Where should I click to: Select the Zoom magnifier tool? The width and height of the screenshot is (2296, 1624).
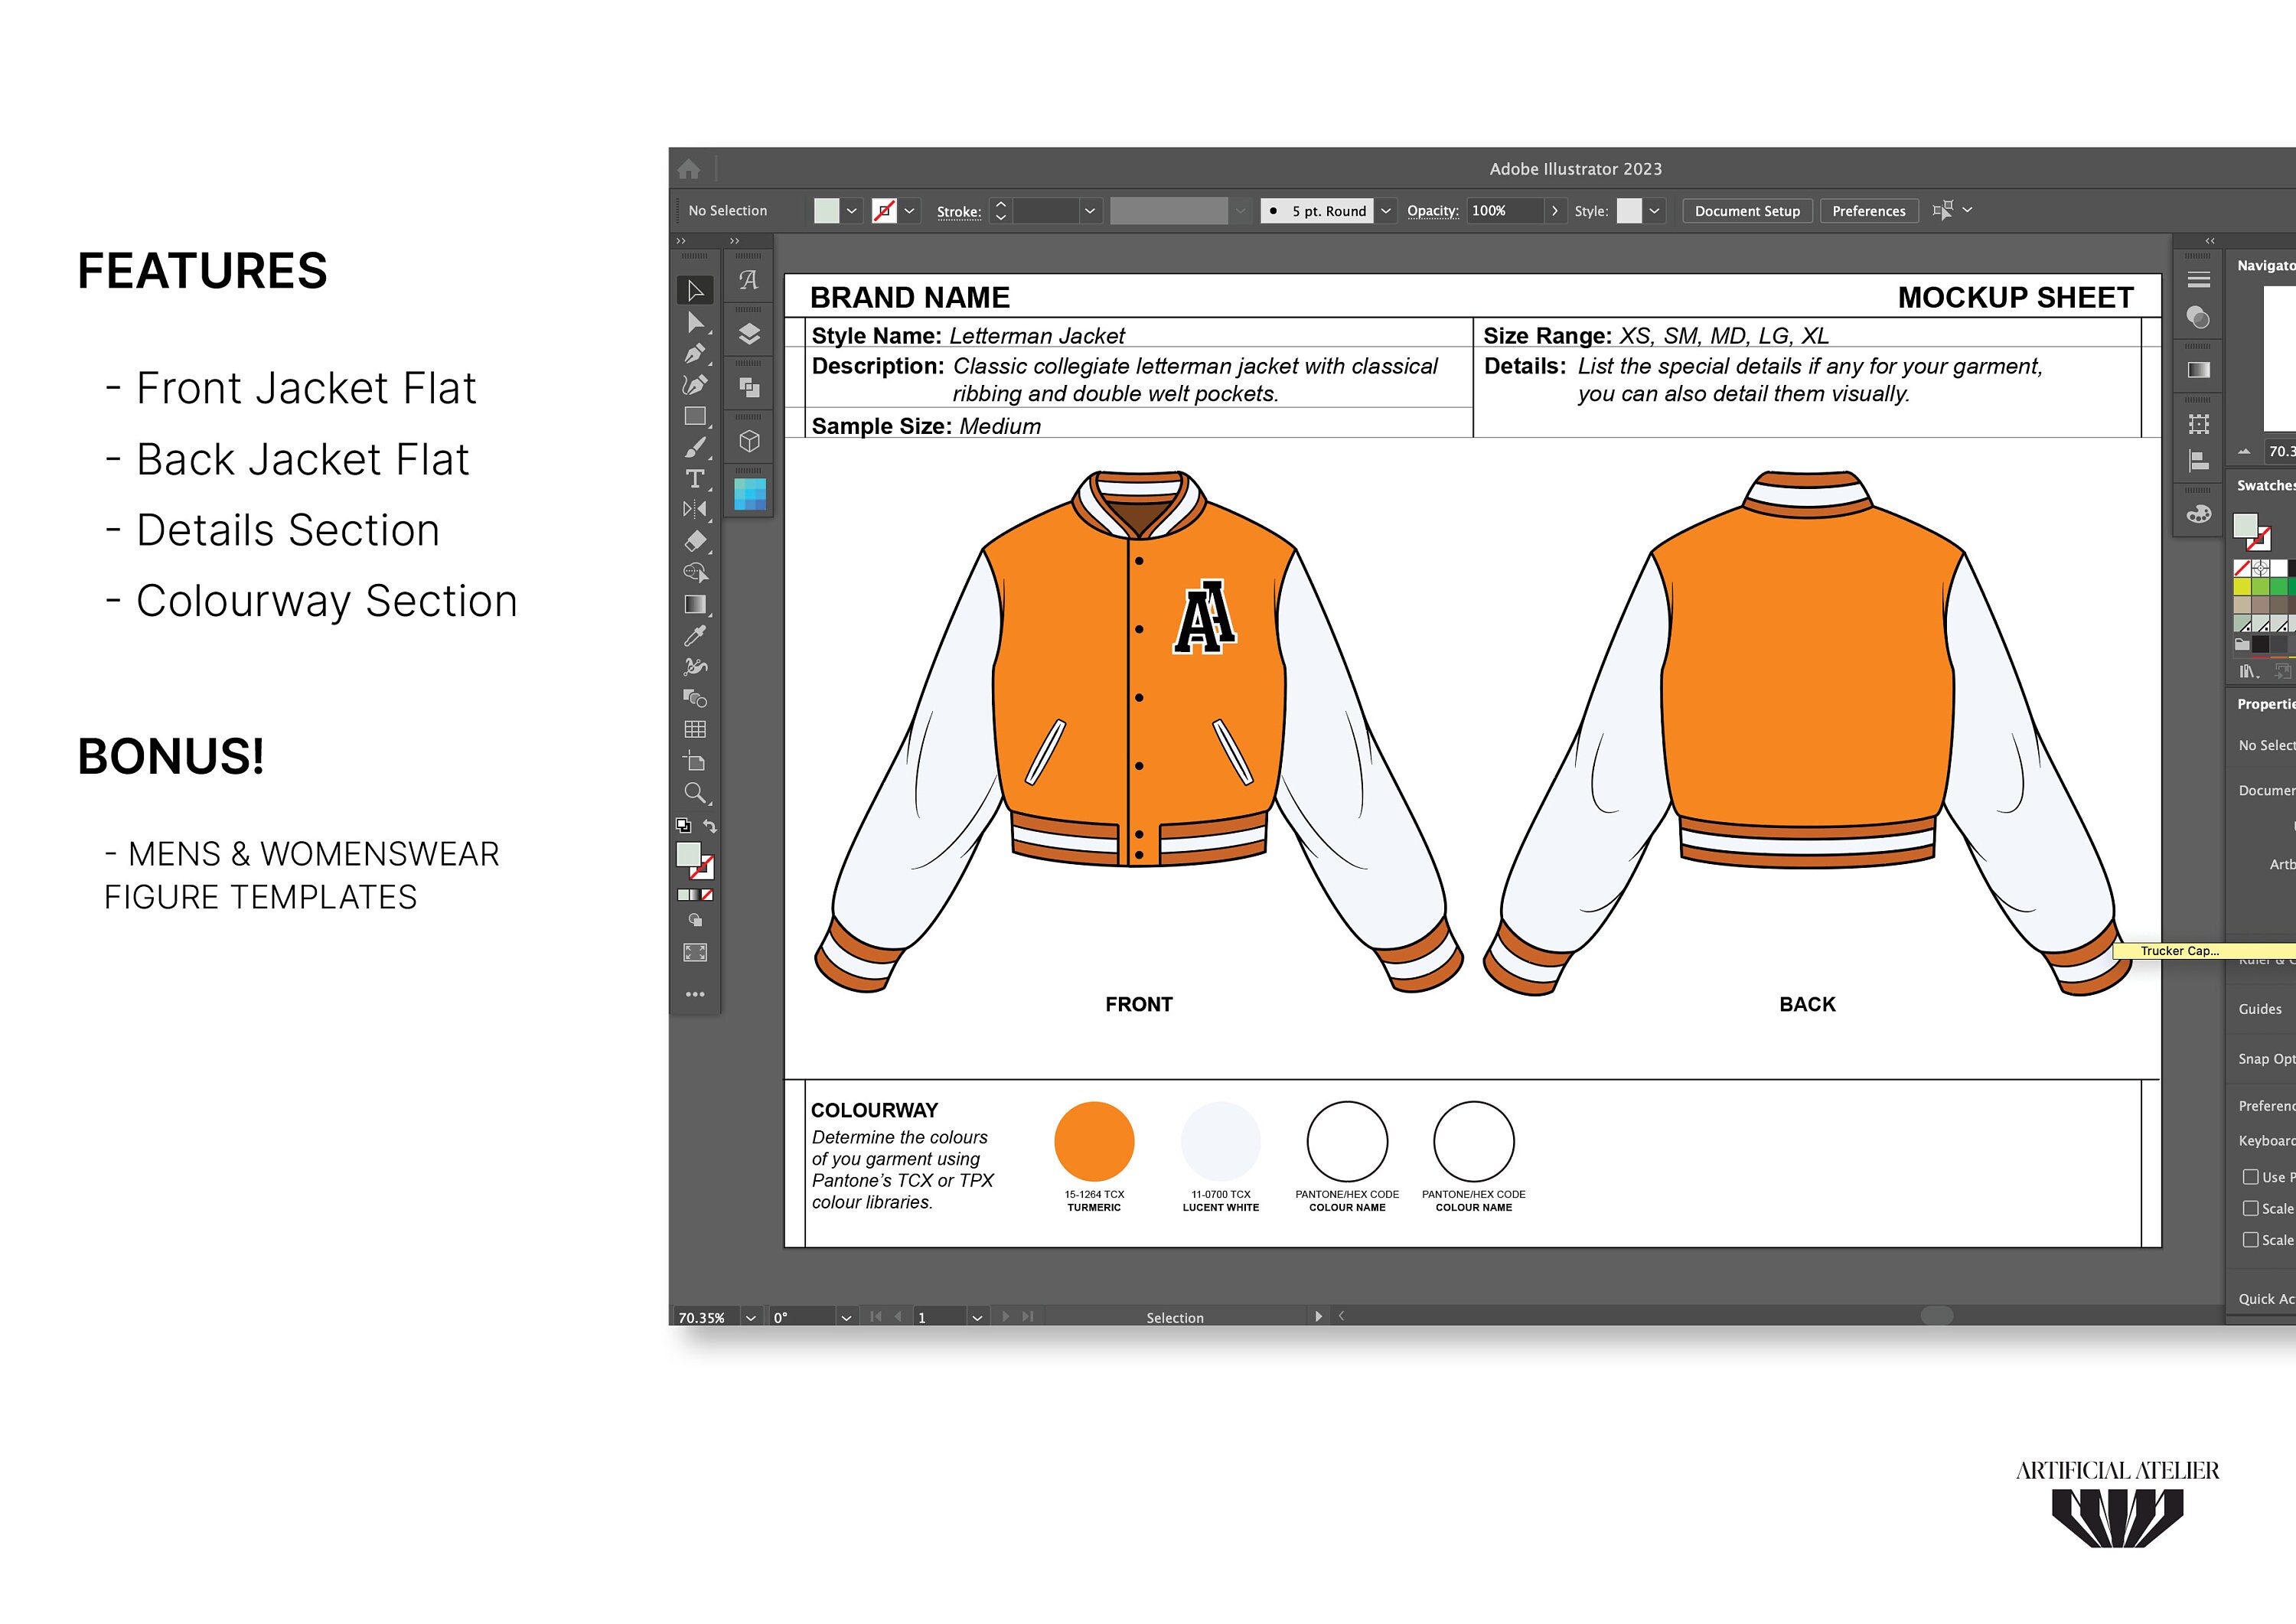coord(695,793)
